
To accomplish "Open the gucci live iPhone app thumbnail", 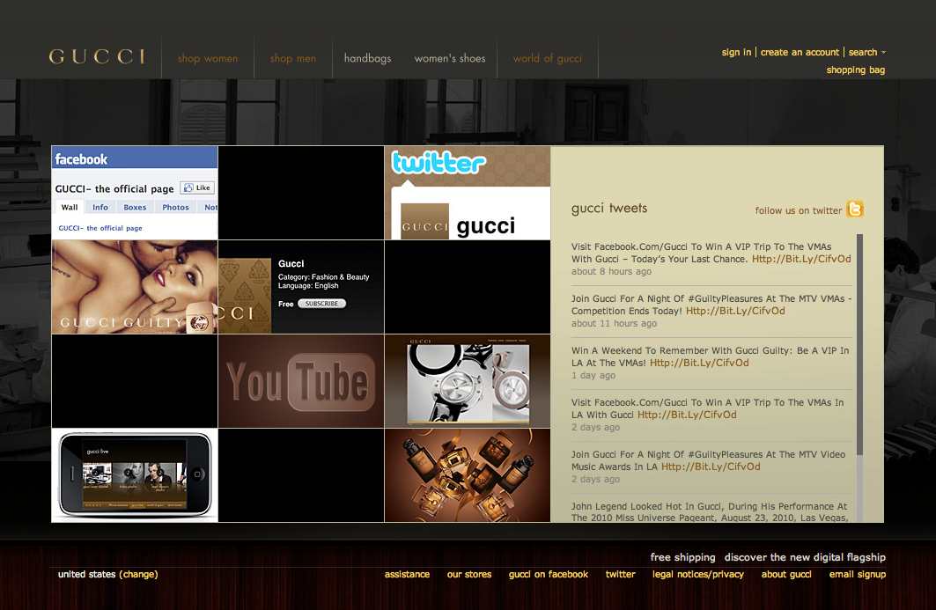I will click(x=135, y=475).
